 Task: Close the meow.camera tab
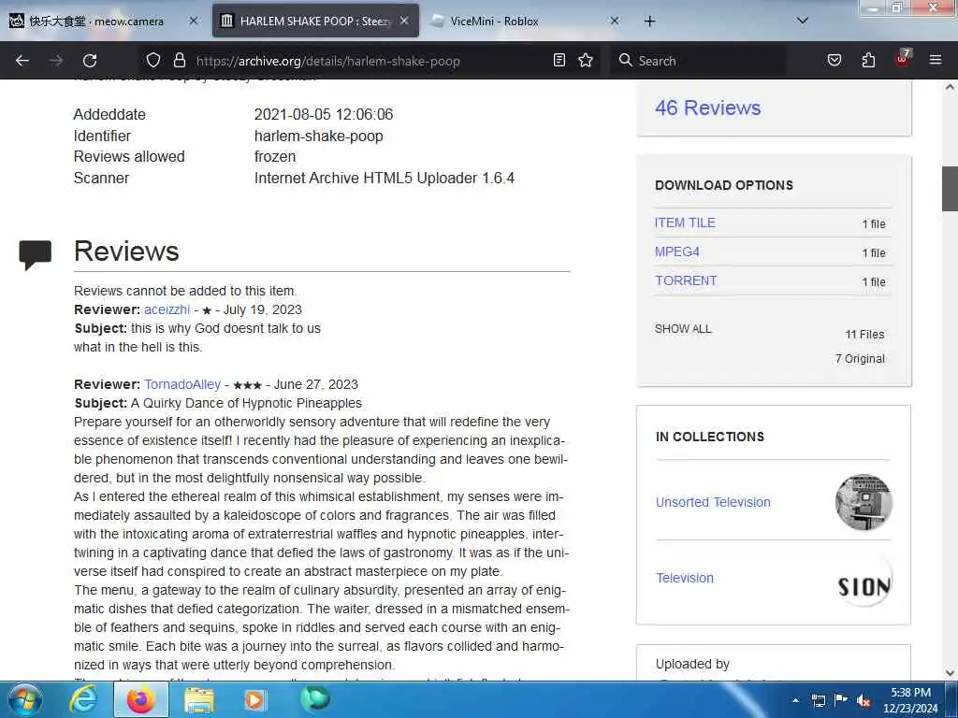pyautogui.click(x=194, y=21)
